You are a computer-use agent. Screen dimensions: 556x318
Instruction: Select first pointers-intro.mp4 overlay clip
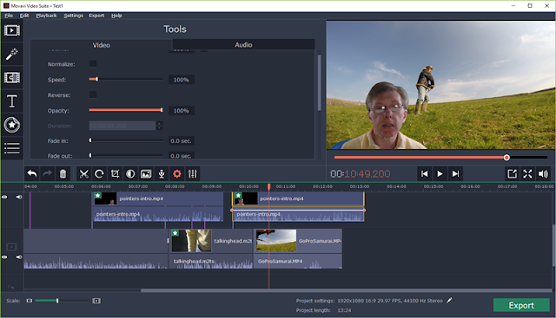(x=158, y=198)
